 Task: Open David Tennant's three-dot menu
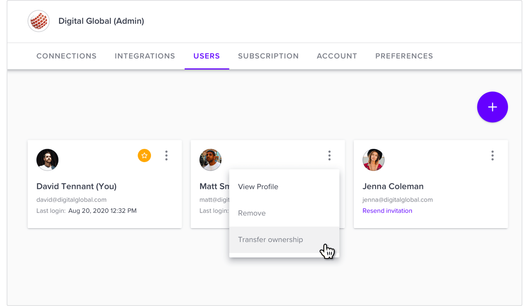tap(167, 155)
